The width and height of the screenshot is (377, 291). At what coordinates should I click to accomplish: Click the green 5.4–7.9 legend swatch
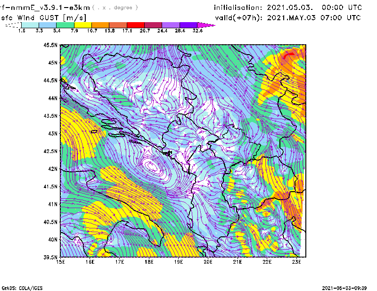(66, 25)
